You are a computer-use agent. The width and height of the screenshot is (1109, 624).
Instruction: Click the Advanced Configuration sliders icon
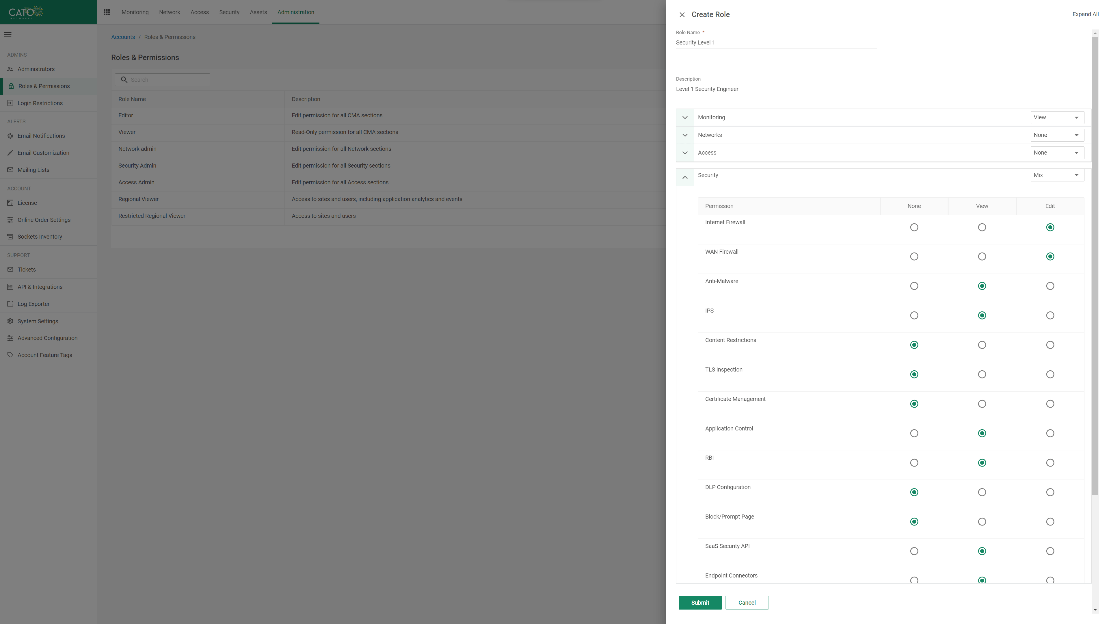10,338
